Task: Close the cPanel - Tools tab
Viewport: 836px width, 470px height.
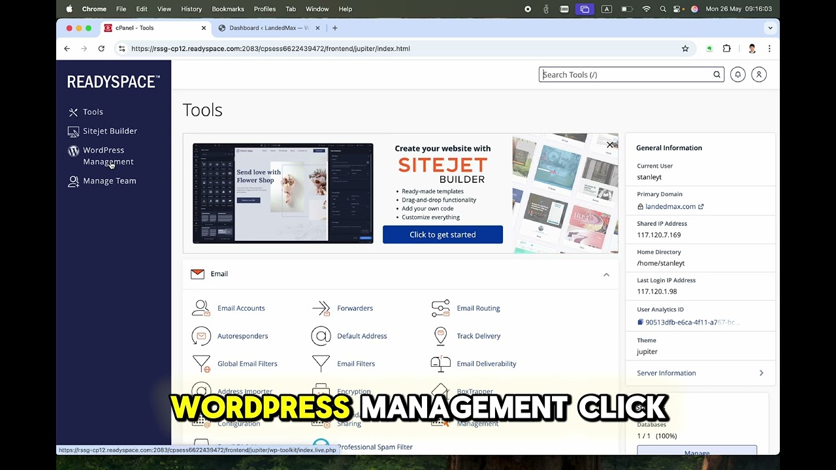Action: point(203,28)
